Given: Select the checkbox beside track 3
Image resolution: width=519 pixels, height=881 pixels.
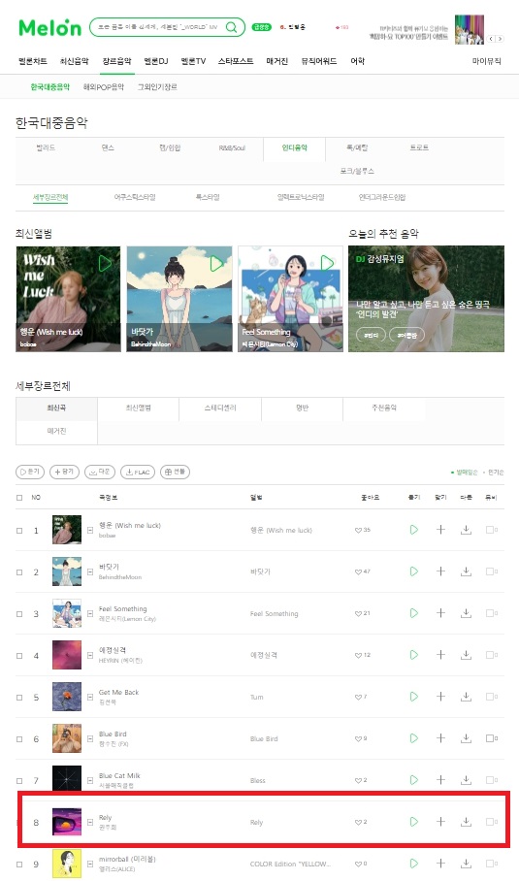Looking at the screenshot, I should [19, 614].
